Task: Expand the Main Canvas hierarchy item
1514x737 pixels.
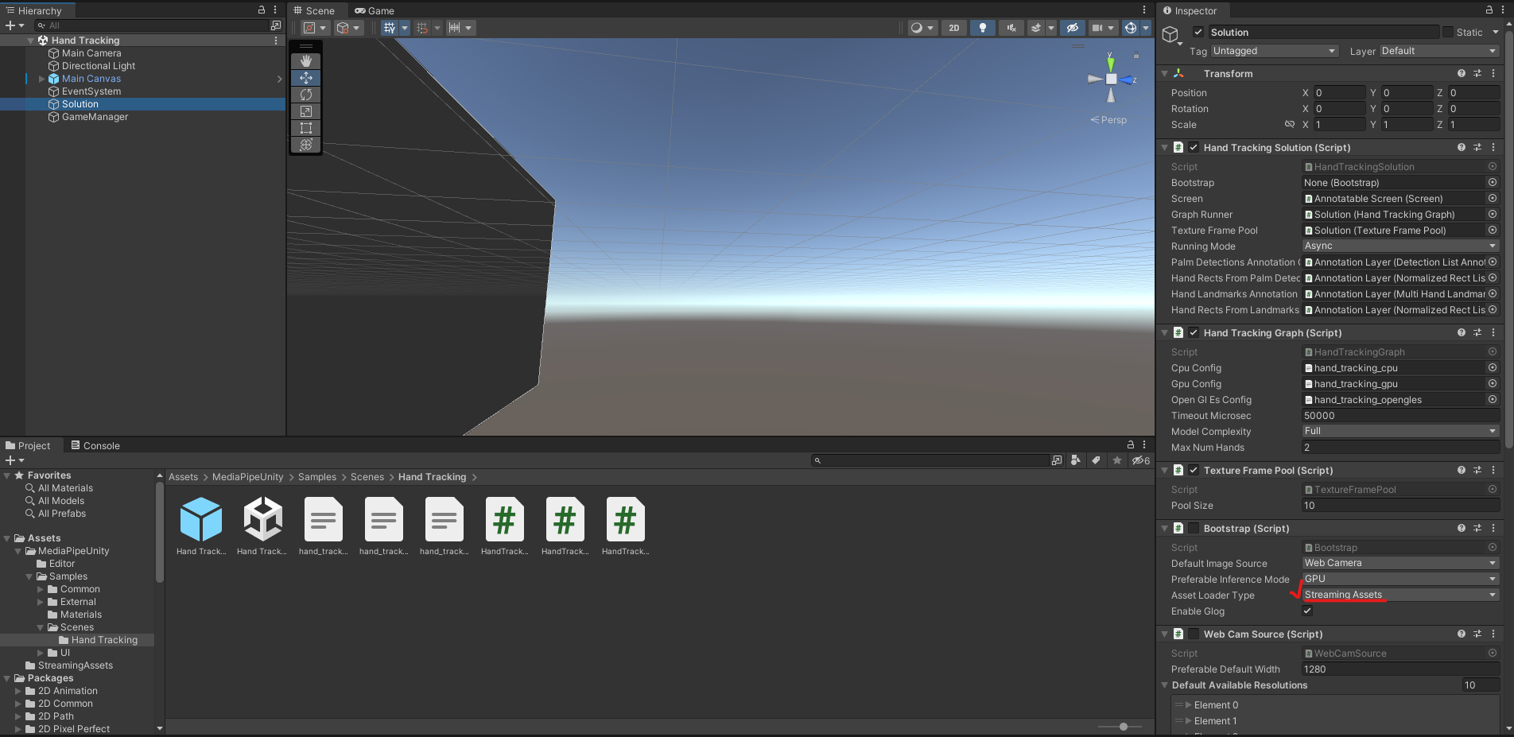Action: tap(42, 79)
